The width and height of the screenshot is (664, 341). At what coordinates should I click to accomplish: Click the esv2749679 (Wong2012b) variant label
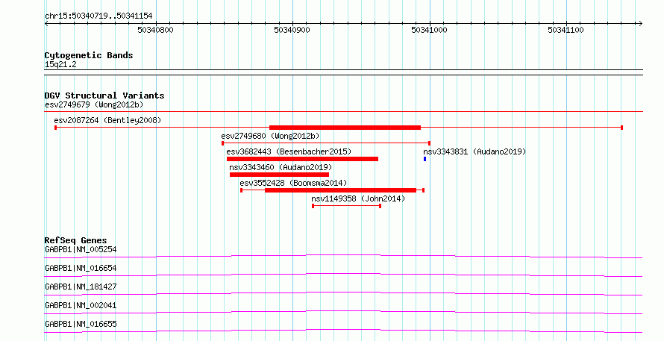[x=94, y=104]
